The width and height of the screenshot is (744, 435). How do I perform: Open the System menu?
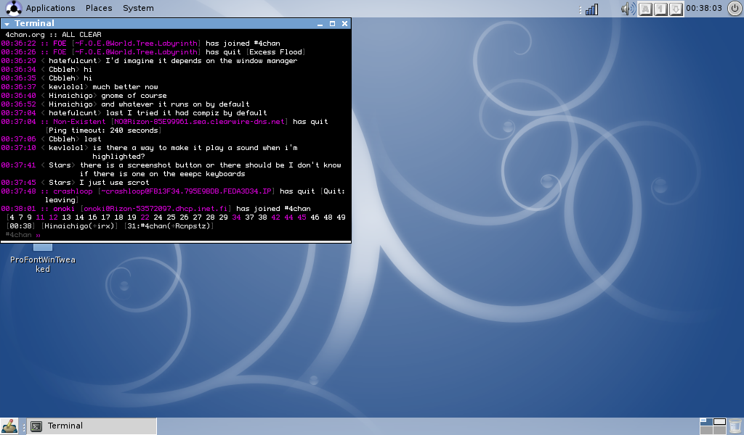[138, 8]
